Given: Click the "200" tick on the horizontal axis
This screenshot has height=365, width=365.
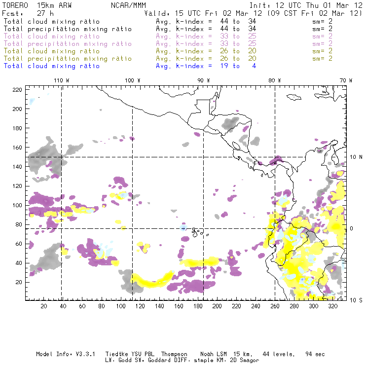Looking at the screenshot, I should click(217, 306).
